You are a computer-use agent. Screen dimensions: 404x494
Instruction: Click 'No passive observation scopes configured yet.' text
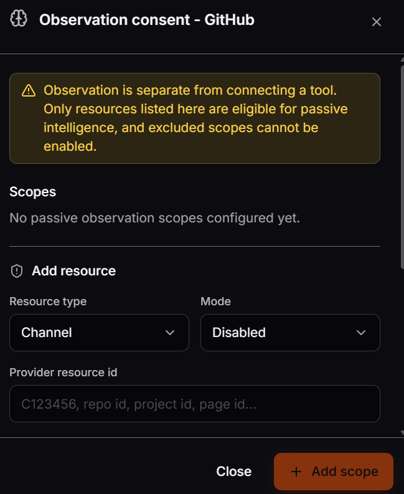click(154, 218)
